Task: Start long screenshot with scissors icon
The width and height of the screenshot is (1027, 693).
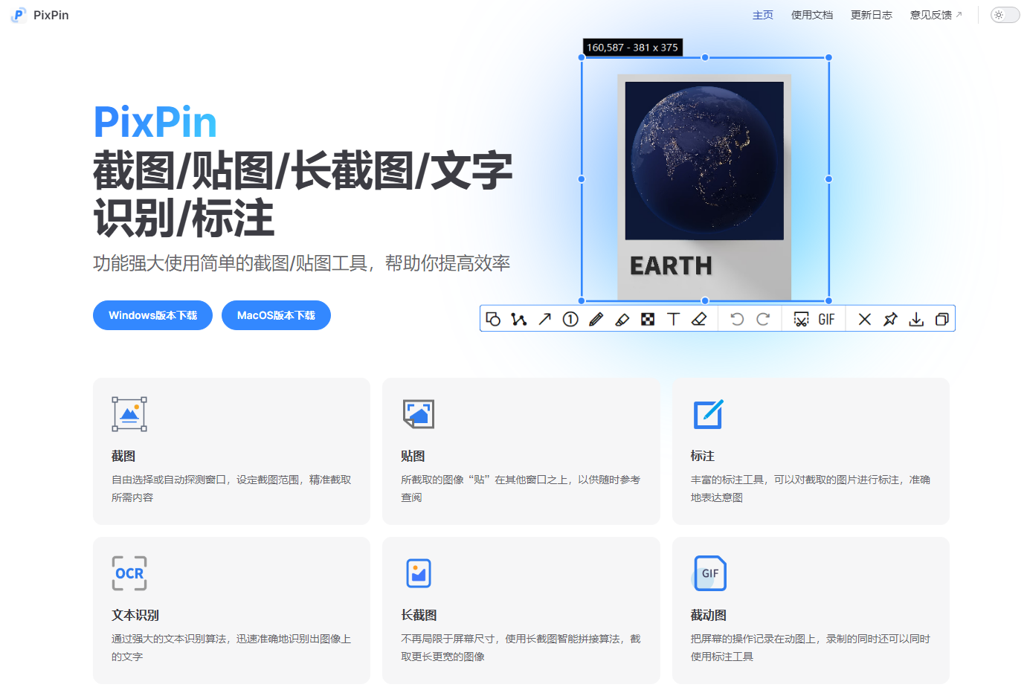Action: [x=801, y=319]
